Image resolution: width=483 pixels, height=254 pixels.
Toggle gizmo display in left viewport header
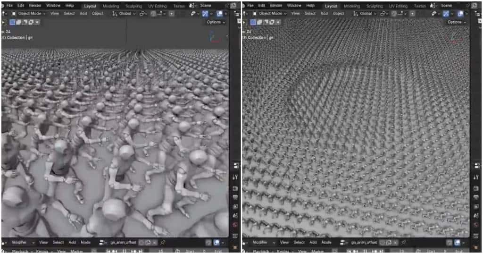tap(205, 14)
